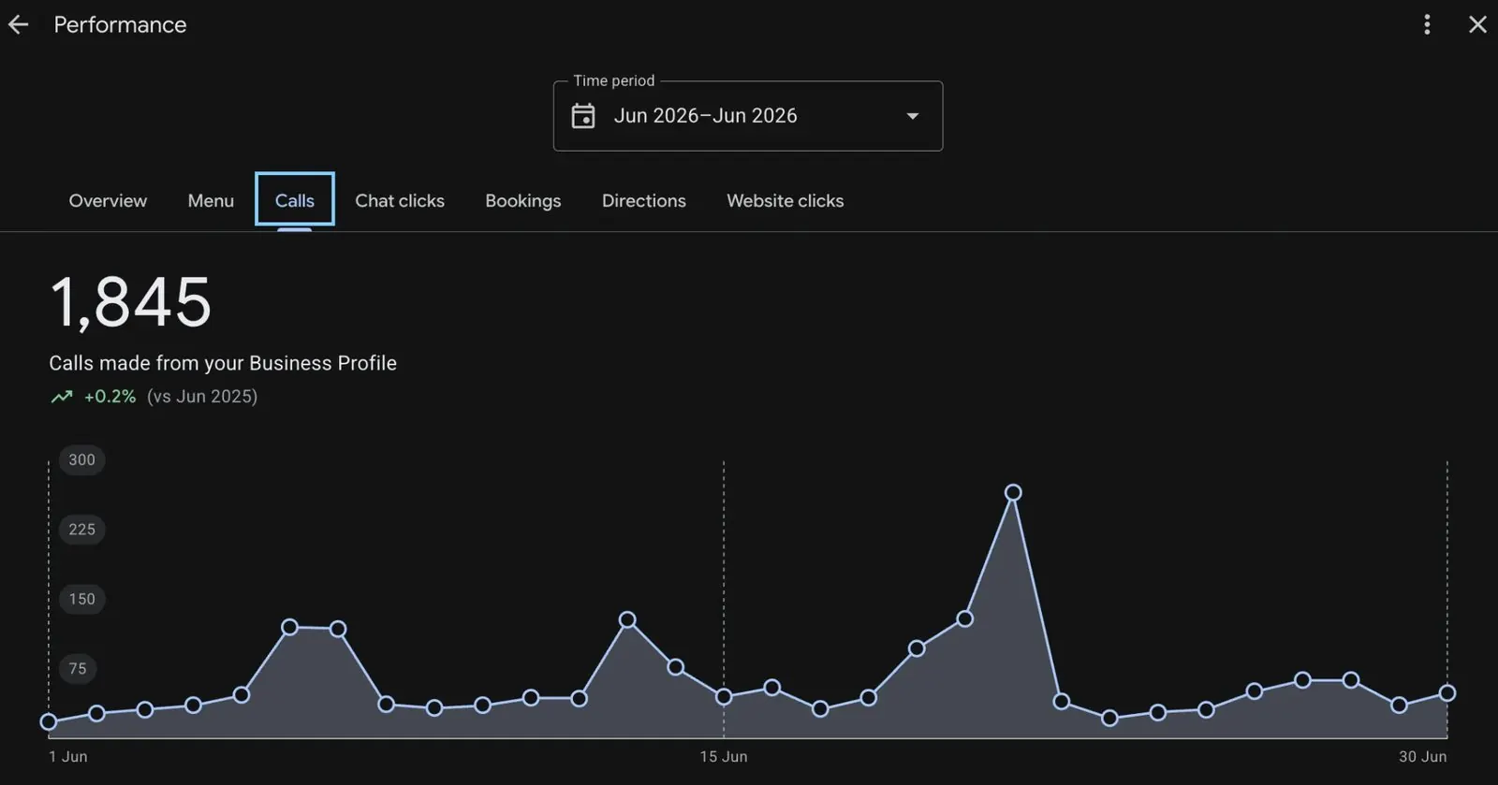Image resolution: width=1498 pixels, height=785 pixels.
Task: Click the 1,845 total calls figure
Action: click(130, 302)
